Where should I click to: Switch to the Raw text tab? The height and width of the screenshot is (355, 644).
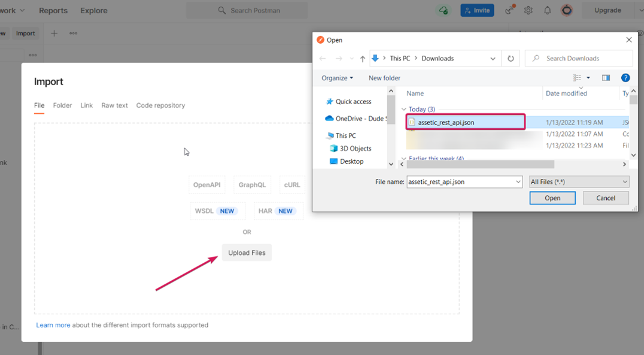pyautogui.click(x=114, y=105)
